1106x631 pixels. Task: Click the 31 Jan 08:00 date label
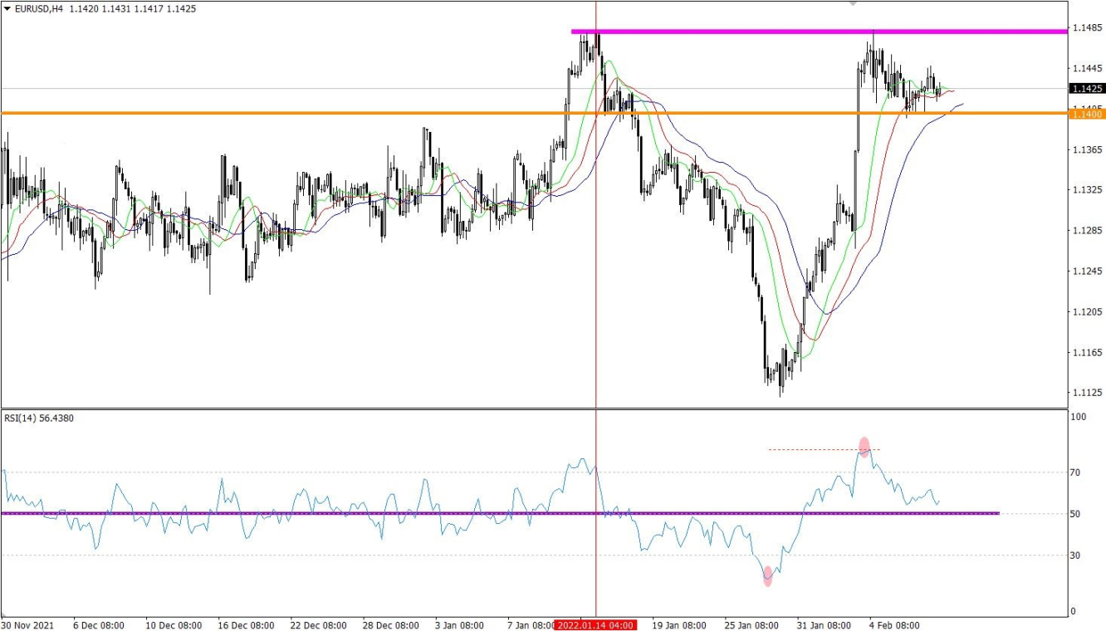point(825,625)
